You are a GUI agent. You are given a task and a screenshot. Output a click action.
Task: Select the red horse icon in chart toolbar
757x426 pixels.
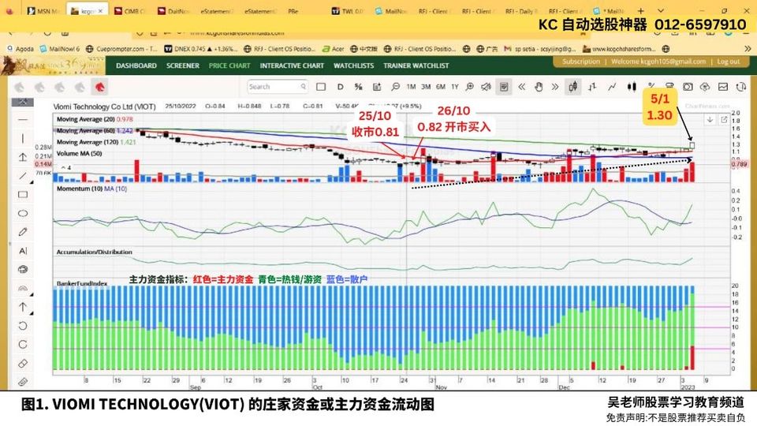(99, 87)
